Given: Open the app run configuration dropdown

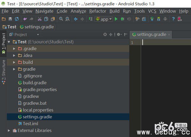Looking at the screenshot, I should pos(103,19).
